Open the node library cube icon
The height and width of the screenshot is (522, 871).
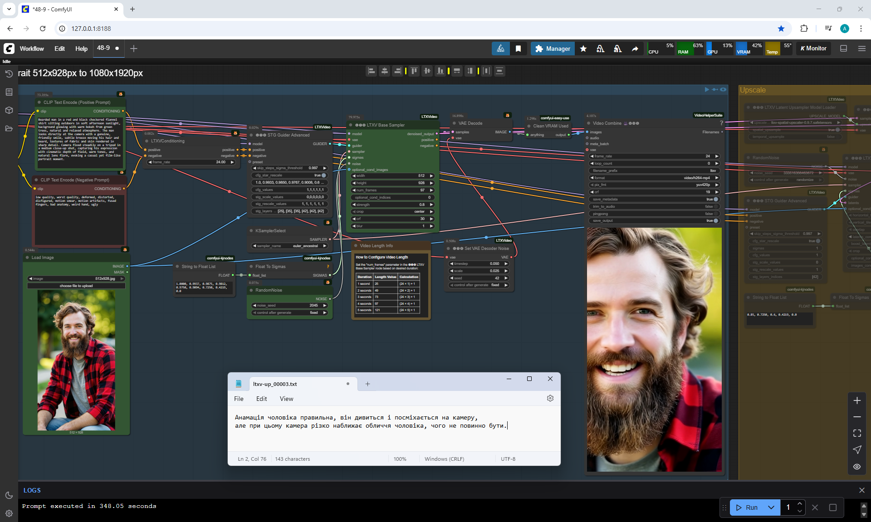click(9, 110)
